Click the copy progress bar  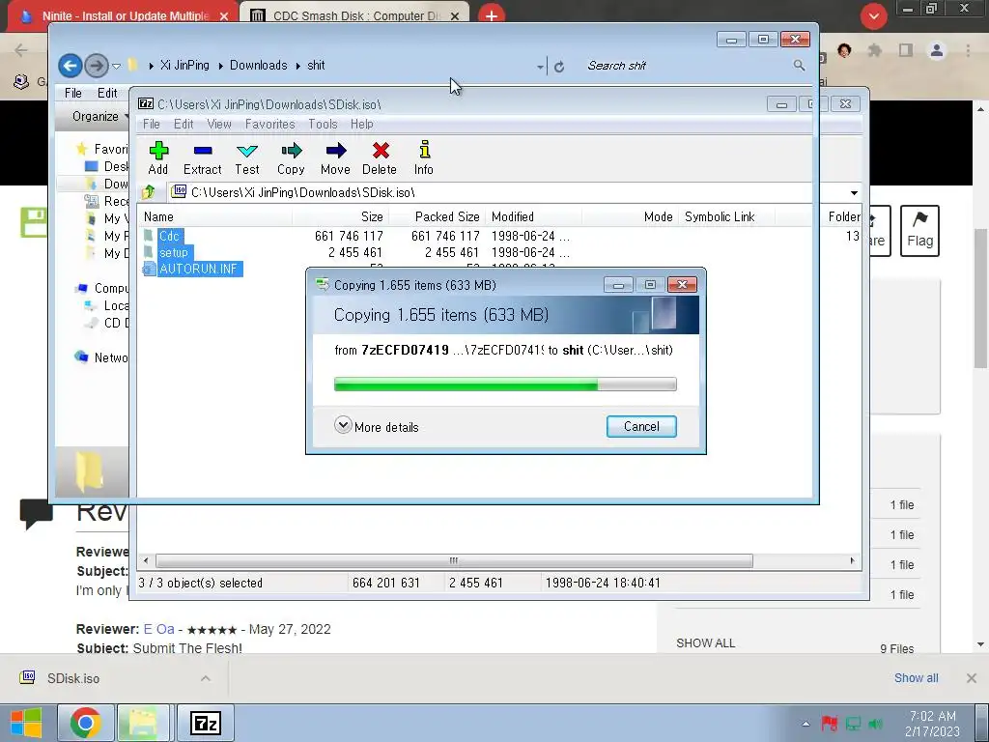coord(505,385)
